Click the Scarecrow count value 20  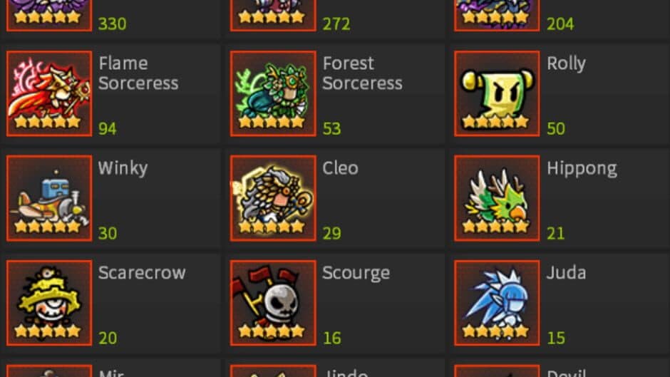[x=108, y=338]
